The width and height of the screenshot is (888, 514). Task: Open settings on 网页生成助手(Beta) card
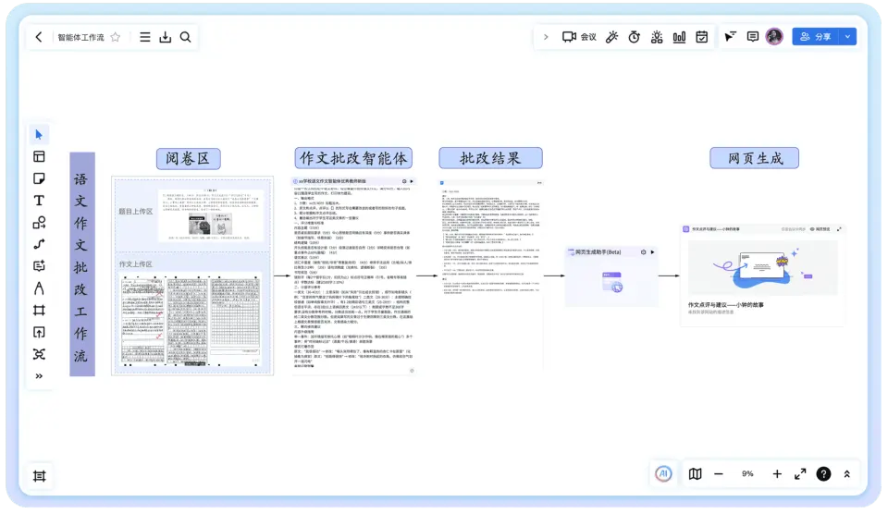644,251
